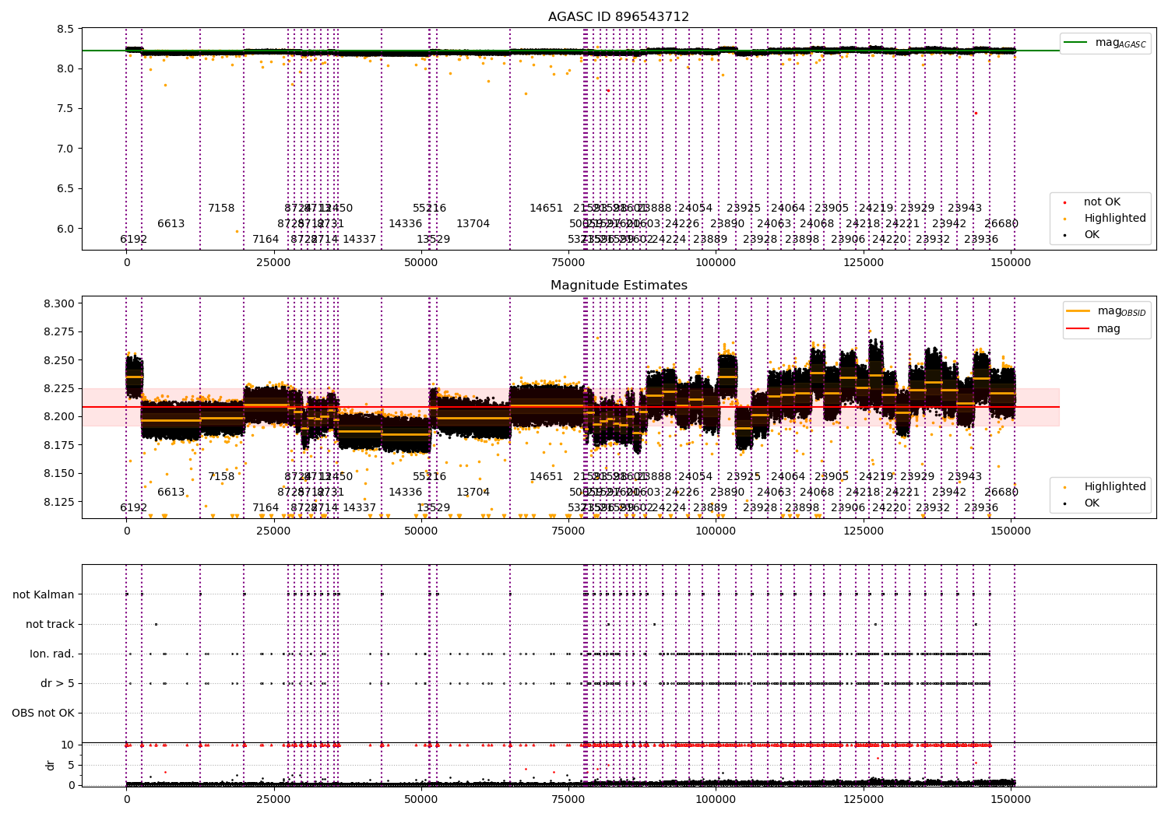This screenshot has height=817, width=1168.
Task: Click the 10 tick label on the dr axis
Action: 68,745
